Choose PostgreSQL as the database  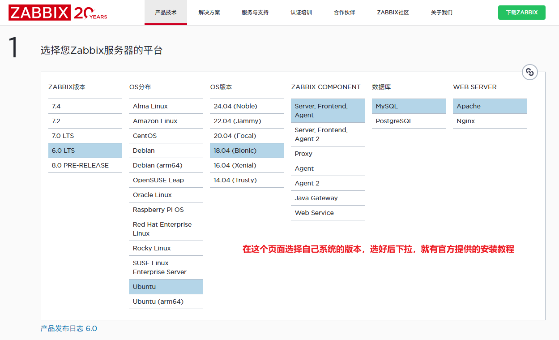click(409, 121)
